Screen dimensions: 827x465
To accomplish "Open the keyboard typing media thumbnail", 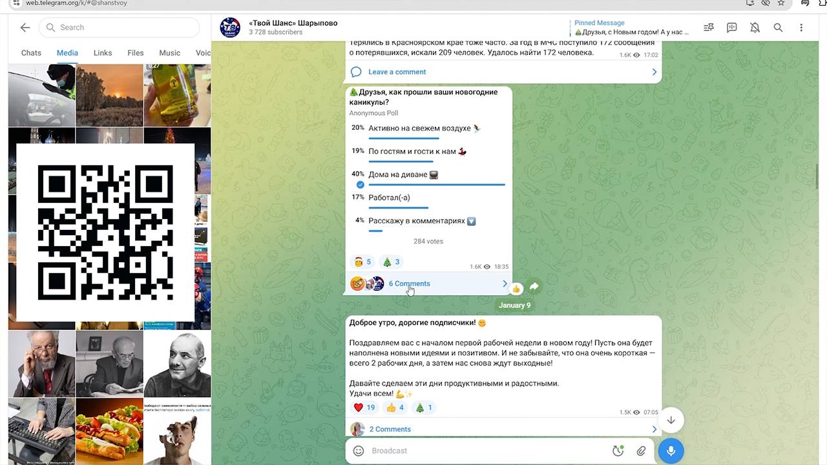I will coord(41,431).
